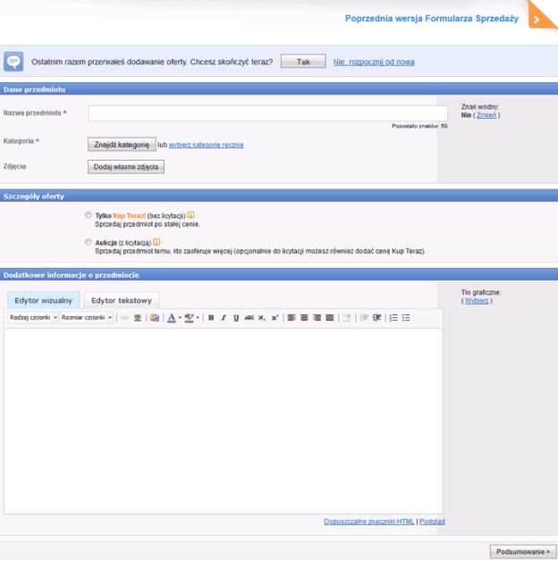
Task: Align text left
Action: click(292, 318)
